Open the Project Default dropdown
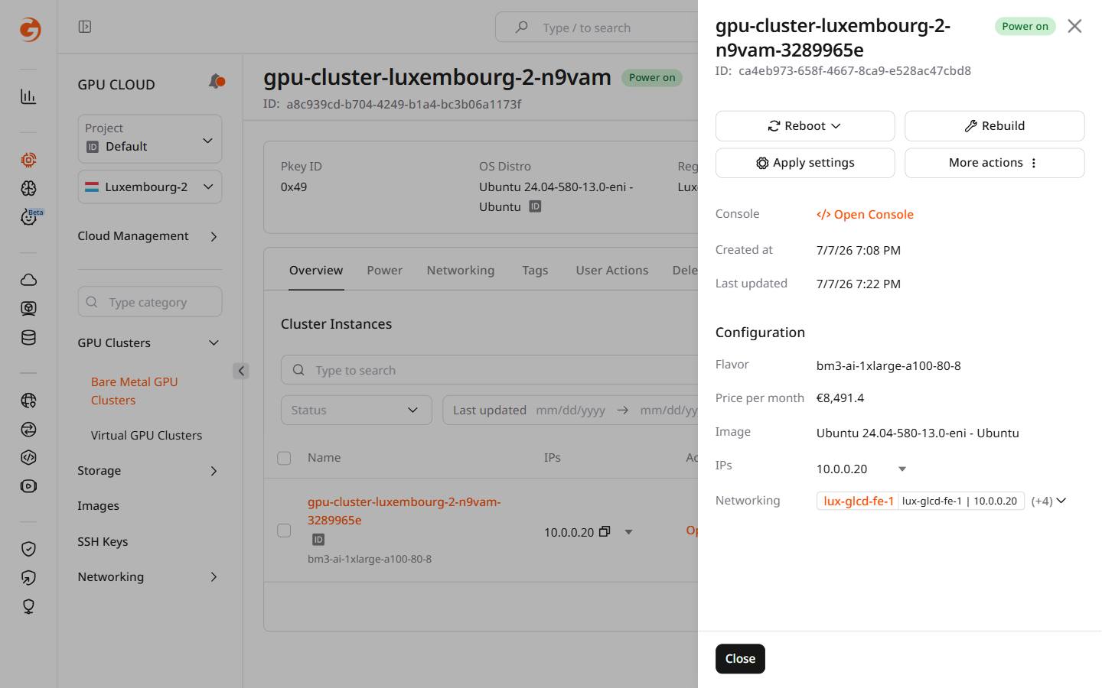1102x688 pixels. click(x=150, y=138)
